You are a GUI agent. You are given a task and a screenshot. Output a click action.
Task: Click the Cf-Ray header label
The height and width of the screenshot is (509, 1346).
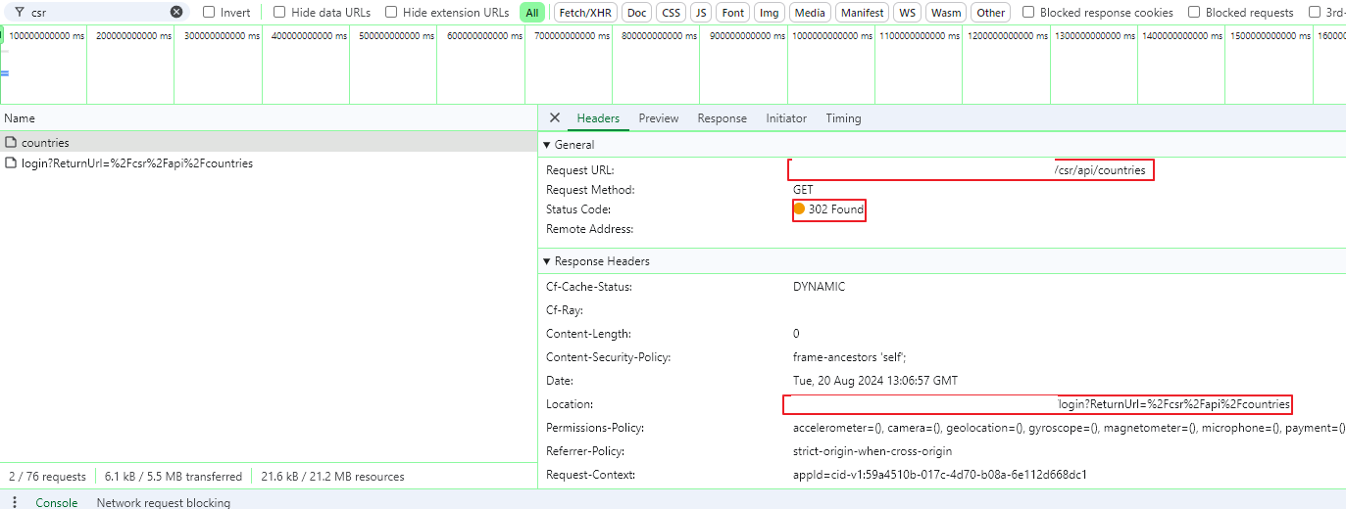565,310
